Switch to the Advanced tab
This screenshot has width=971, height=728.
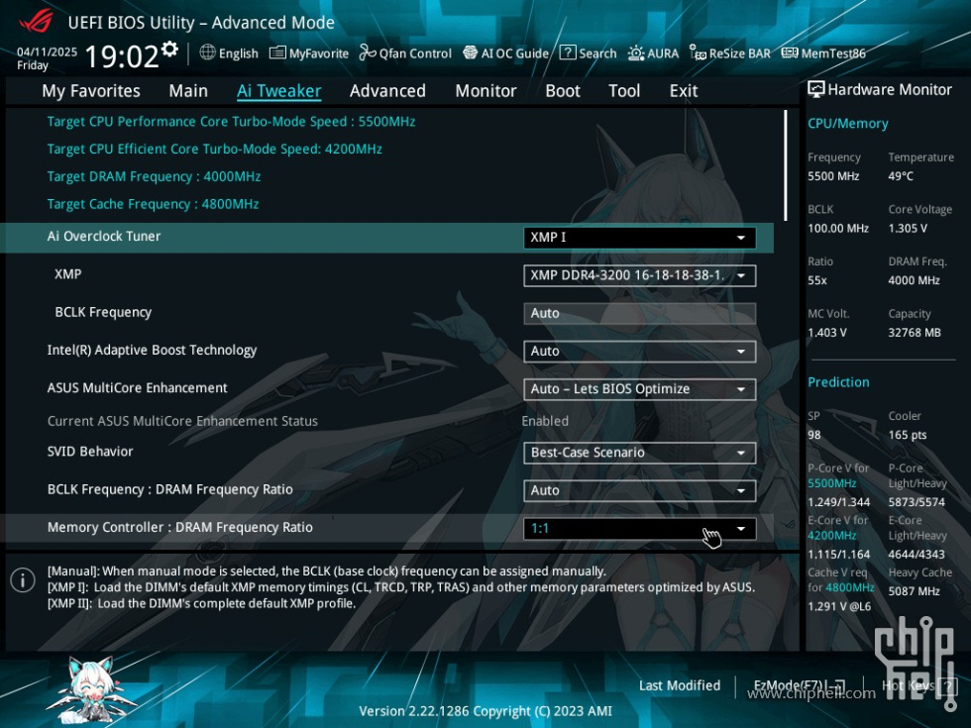click(x=387, y=91)
